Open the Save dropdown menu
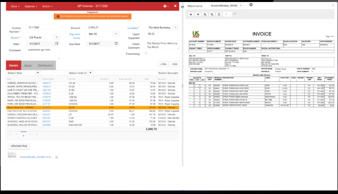Viewport: 338px width, 194px height. [15, 6]
